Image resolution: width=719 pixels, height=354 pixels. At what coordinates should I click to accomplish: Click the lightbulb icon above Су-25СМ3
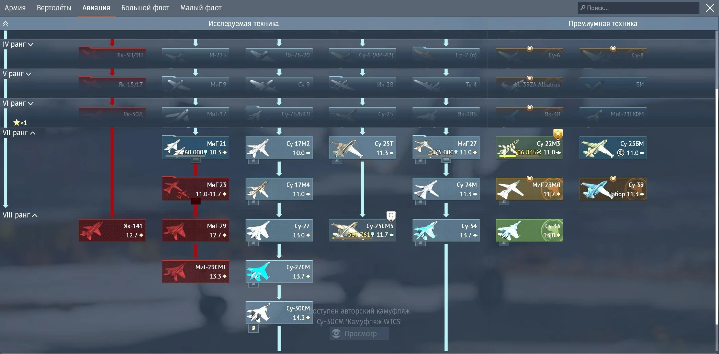pyautogui.click(x=391, y=216)
